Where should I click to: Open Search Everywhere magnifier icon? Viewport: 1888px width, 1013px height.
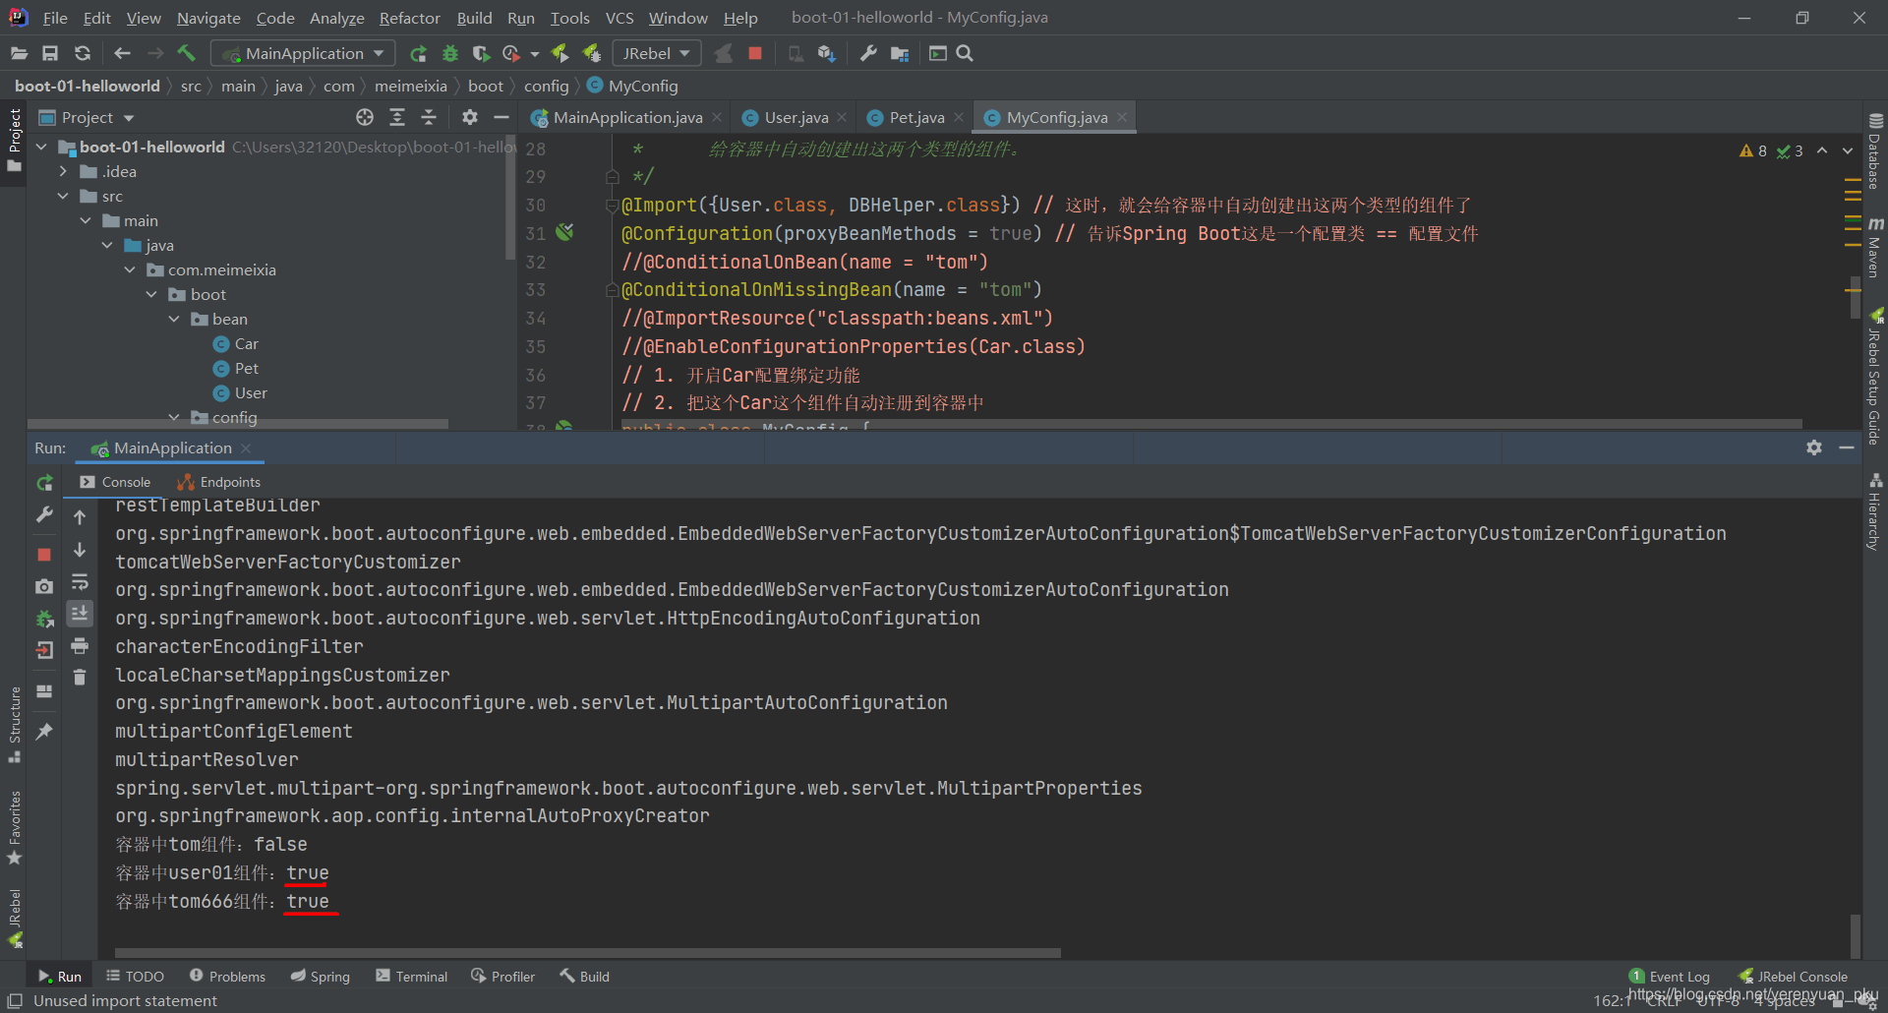965,53
